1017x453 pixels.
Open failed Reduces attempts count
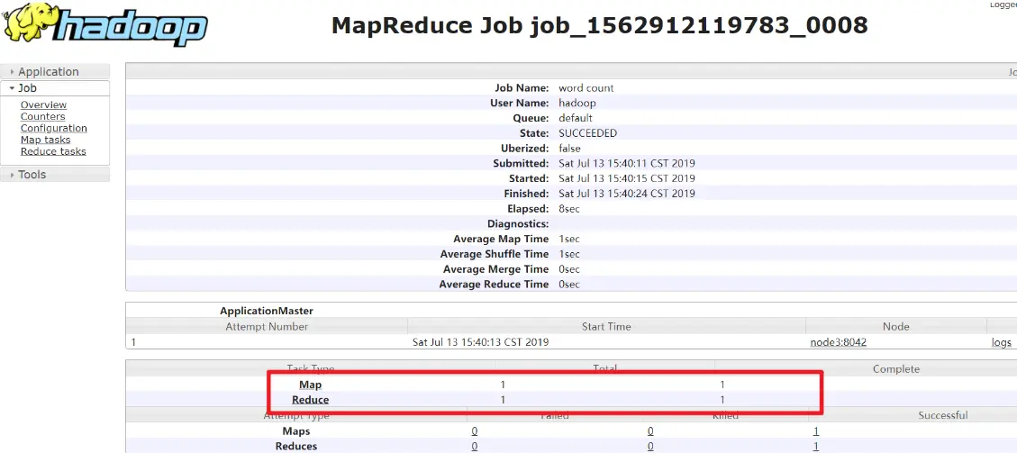[475, 447]
